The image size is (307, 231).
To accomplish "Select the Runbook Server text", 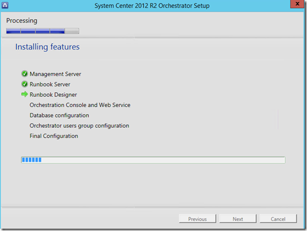I will 50,84.
